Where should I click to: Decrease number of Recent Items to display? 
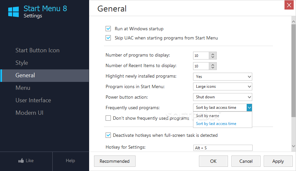(213, 67)
